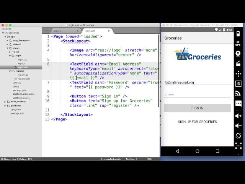
Task: Open platform.ios.css in the sidebar
Action: (21, 98)
